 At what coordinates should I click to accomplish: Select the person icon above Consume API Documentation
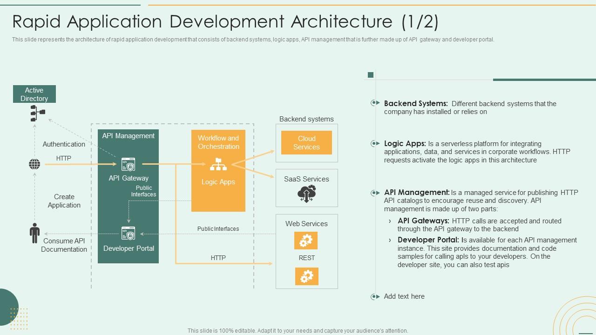tap(34, 233)
